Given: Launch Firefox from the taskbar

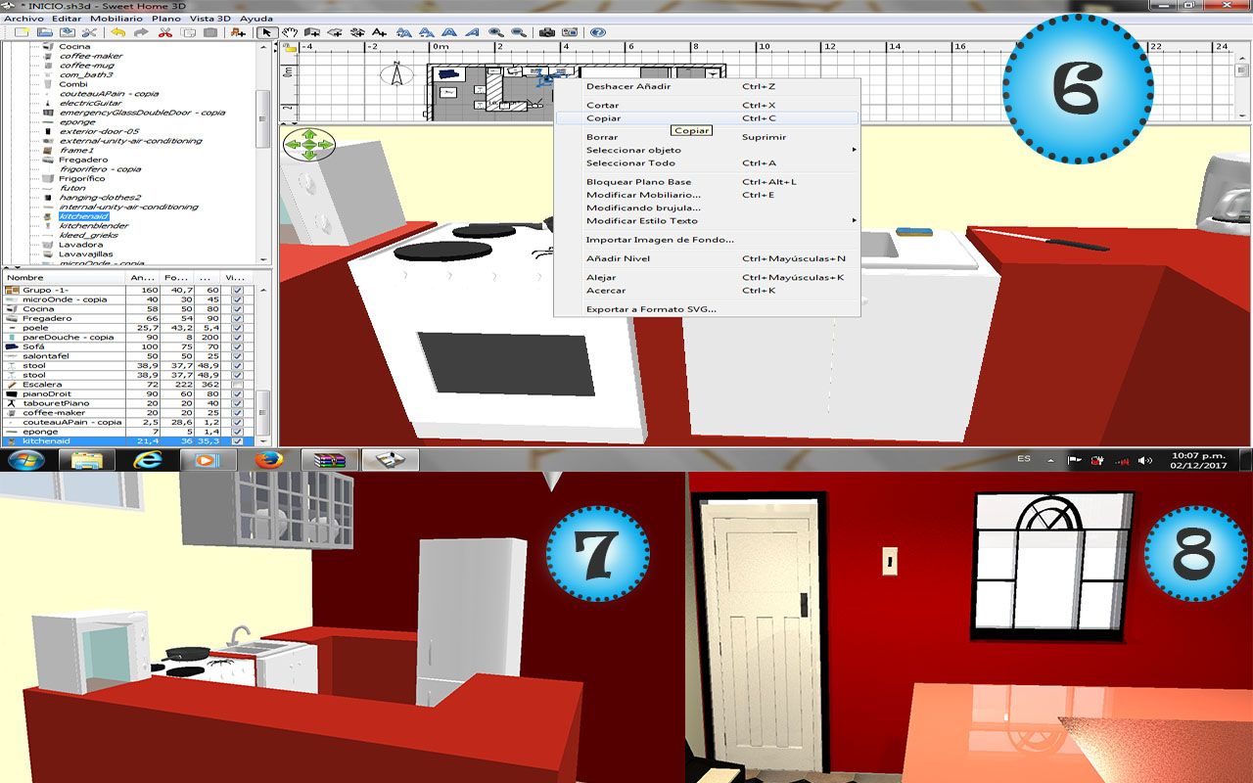Looking at the screenshot, I should click(x=267, y=460).
